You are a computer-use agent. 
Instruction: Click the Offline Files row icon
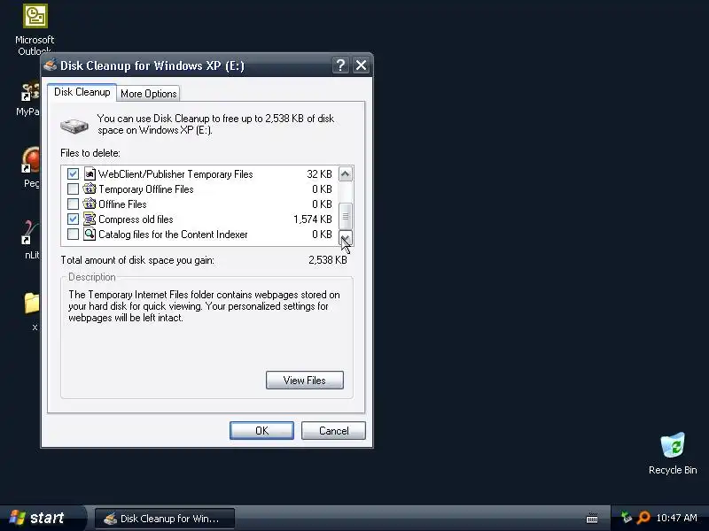point(90,204)
